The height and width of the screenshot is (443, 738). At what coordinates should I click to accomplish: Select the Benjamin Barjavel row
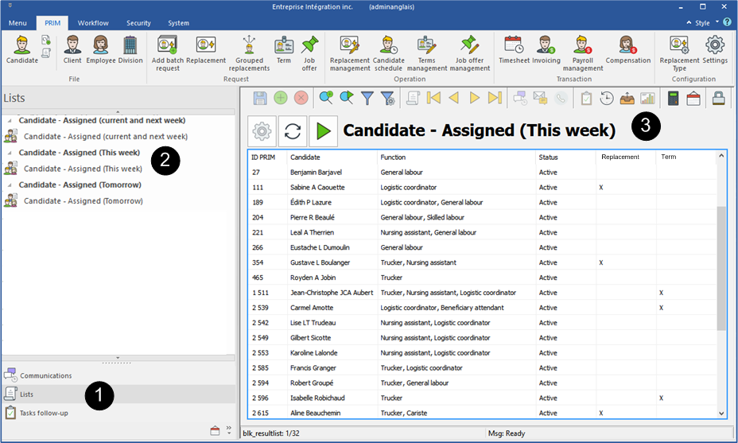click(x=483, y=173)
